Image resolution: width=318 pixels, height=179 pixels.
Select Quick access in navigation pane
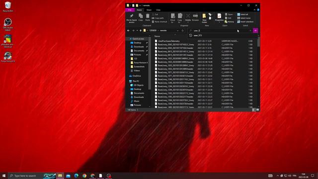click(138, 39)
